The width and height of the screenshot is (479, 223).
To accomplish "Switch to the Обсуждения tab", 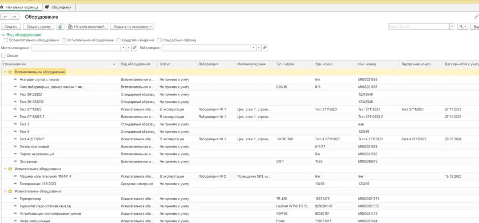I will pyautogui.click(x=58, y=7).
